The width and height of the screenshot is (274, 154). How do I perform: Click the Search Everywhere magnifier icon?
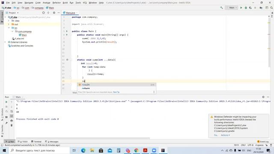pyautogui.click(x=271, y=8)
